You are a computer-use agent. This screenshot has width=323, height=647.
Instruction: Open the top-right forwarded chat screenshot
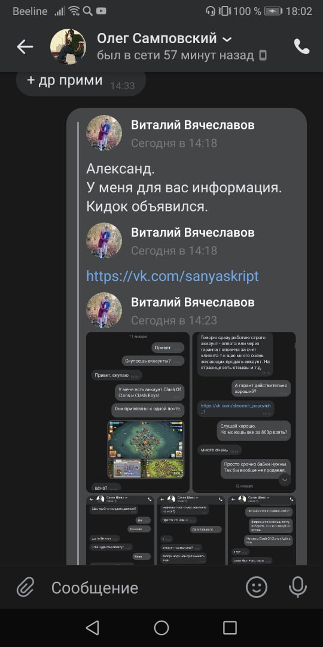point(244,412)
